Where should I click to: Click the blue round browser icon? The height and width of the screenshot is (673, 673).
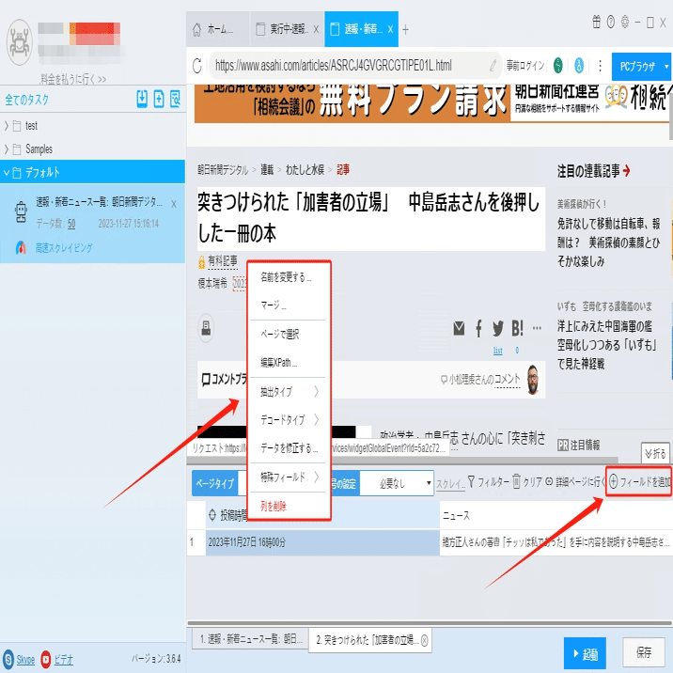(x=579, y=65)
